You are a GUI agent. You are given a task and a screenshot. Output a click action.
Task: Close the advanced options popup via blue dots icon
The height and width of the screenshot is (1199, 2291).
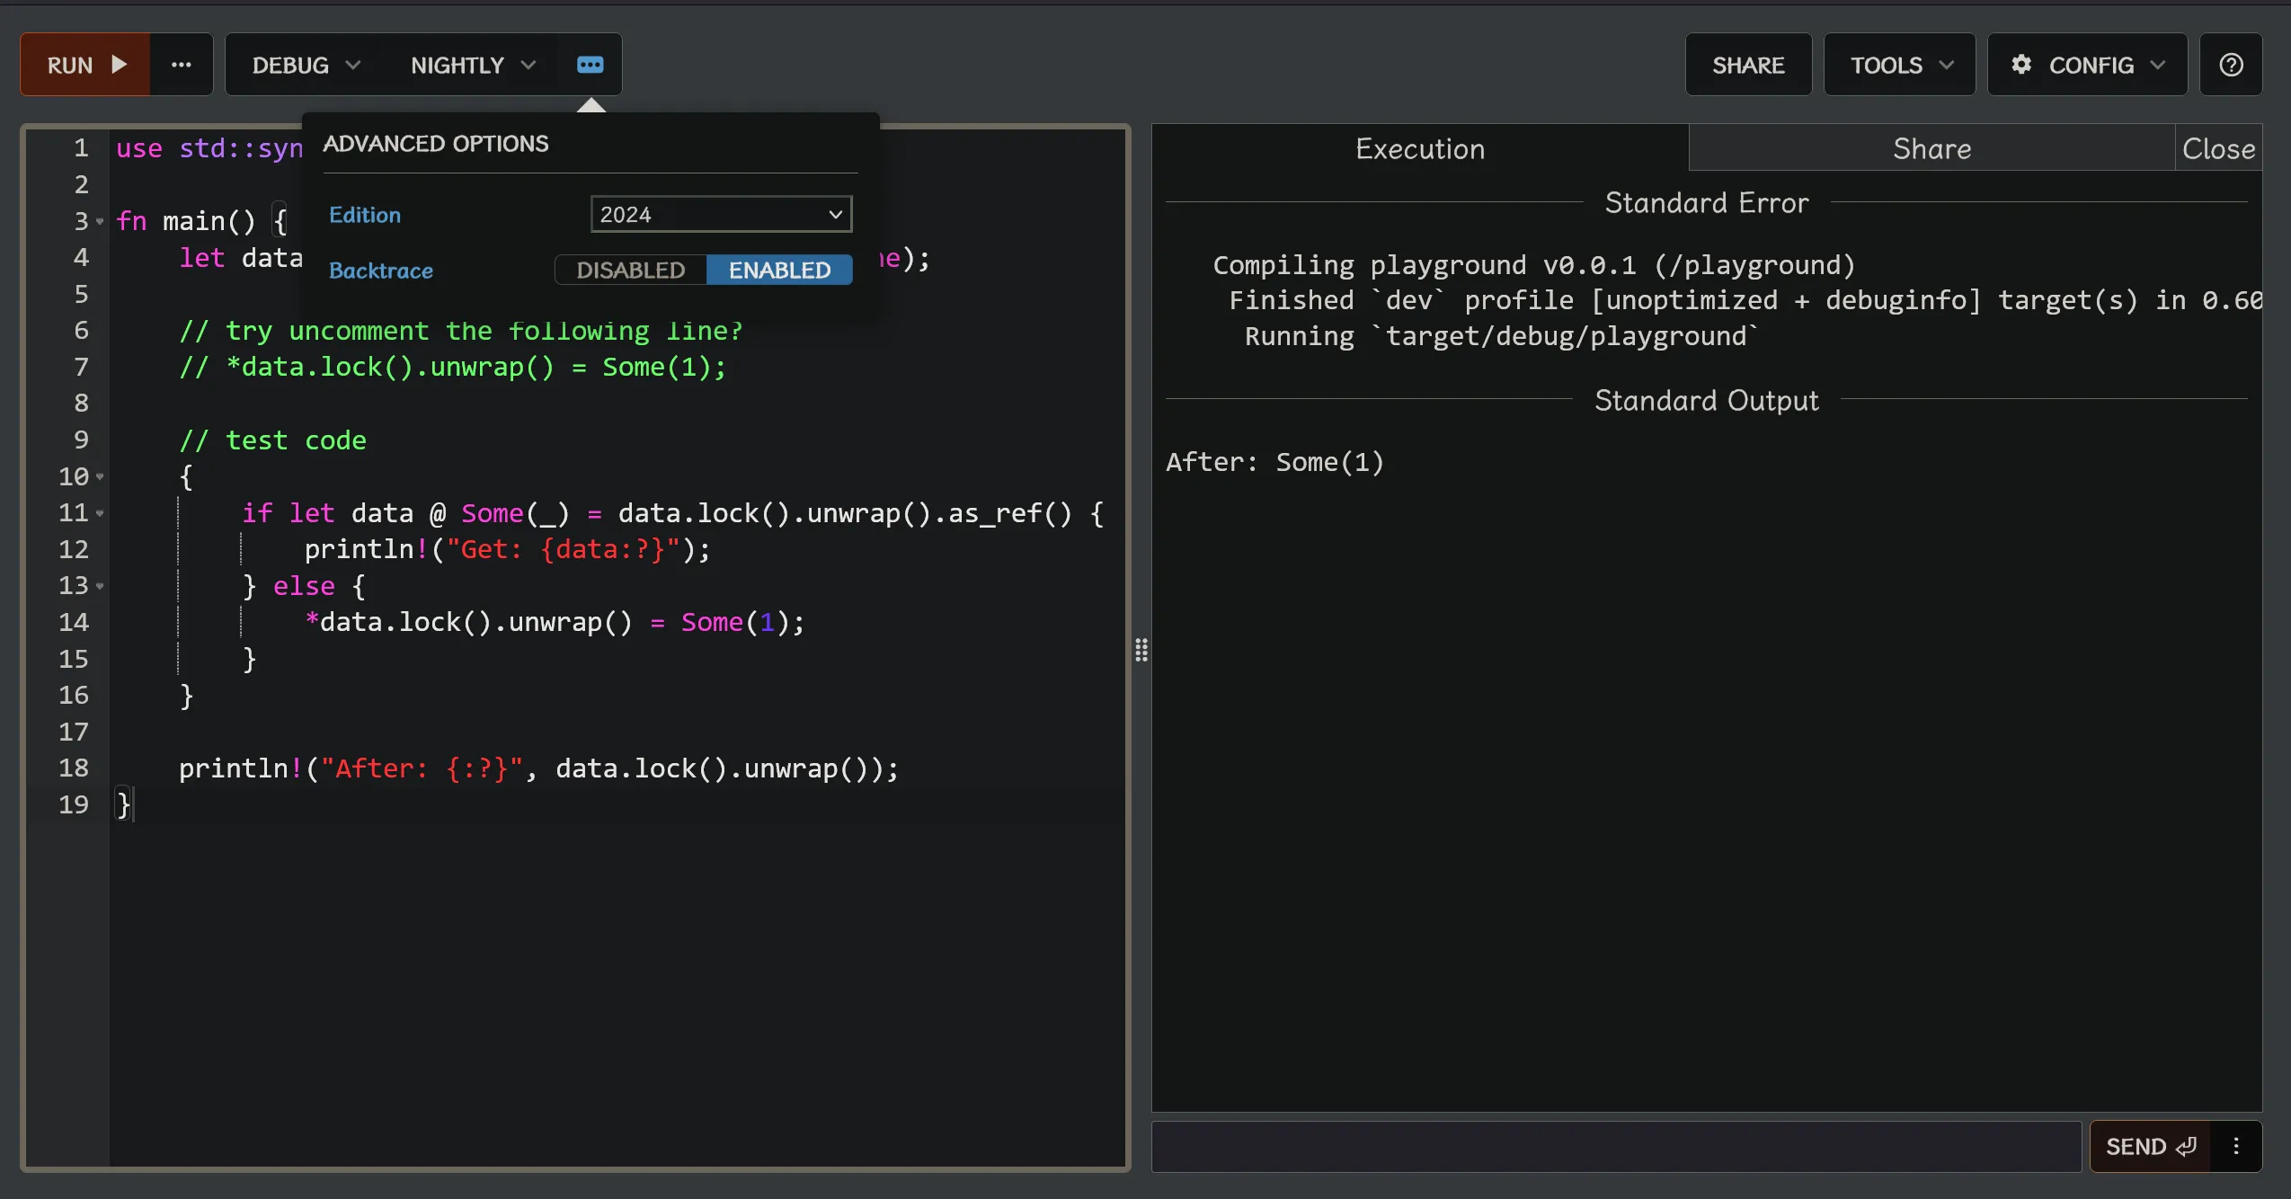[590, 65]
